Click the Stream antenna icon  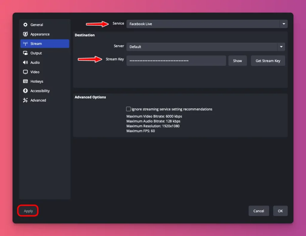click(25, 44)
